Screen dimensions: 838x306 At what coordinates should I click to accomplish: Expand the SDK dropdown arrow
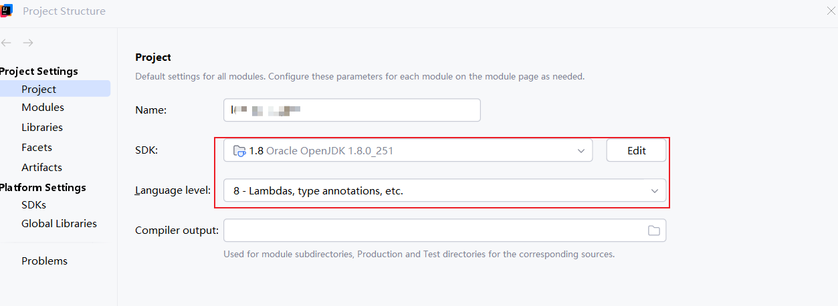pos(581,151)
